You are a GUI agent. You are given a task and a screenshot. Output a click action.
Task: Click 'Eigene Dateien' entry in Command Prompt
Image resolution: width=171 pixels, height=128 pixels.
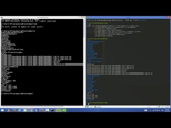tap(9, 45)
